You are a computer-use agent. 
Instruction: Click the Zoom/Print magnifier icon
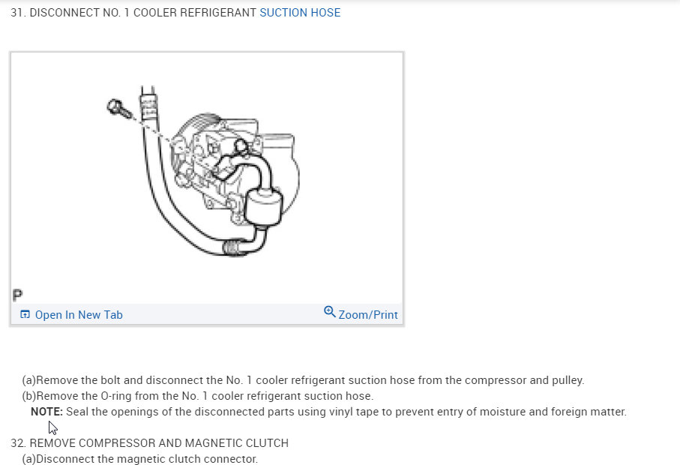[x=329, y=311]
